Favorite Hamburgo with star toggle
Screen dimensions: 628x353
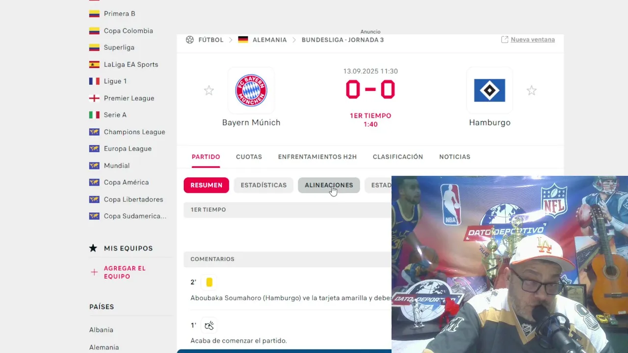pyautogui.click(x=531, y=91)
